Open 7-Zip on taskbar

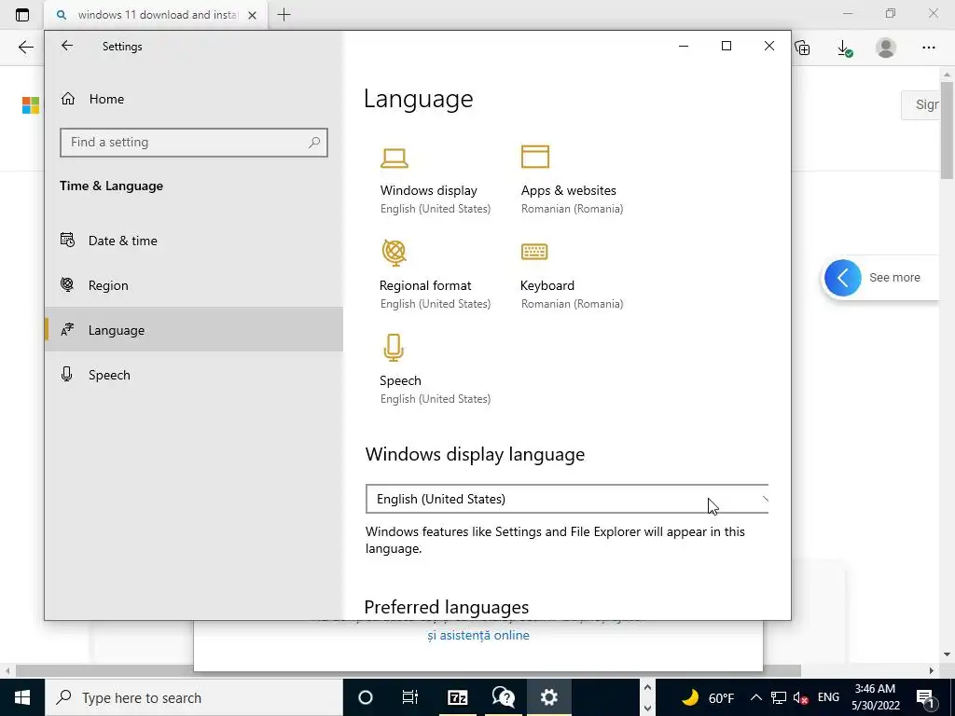(457, 697)
